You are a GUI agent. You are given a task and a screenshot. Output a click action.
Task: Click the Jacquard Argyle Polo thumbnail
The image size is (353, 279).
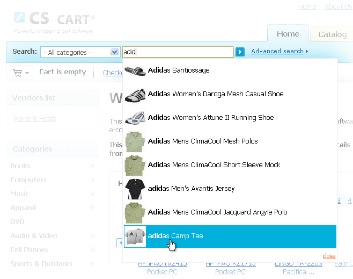point(135,213)
